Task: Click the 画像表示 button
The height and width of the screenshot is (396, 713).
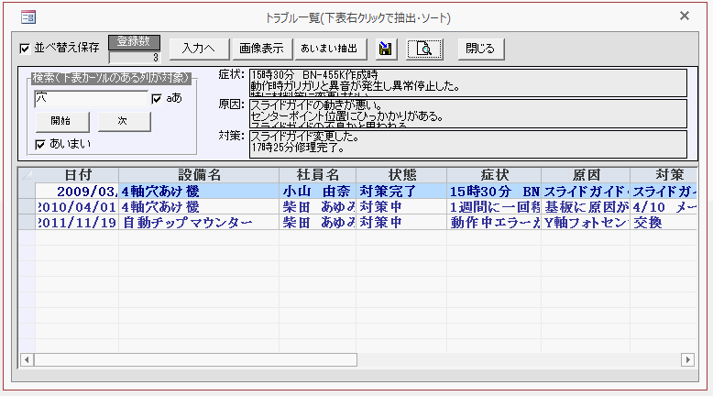Action: coord(261,49)
